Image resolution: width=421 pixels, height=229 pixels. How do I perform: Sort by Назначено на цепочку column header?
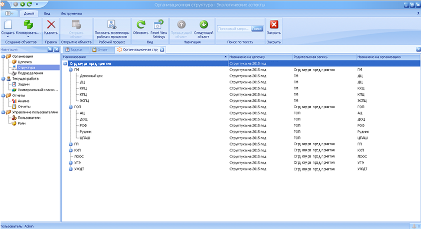[260, 57]
